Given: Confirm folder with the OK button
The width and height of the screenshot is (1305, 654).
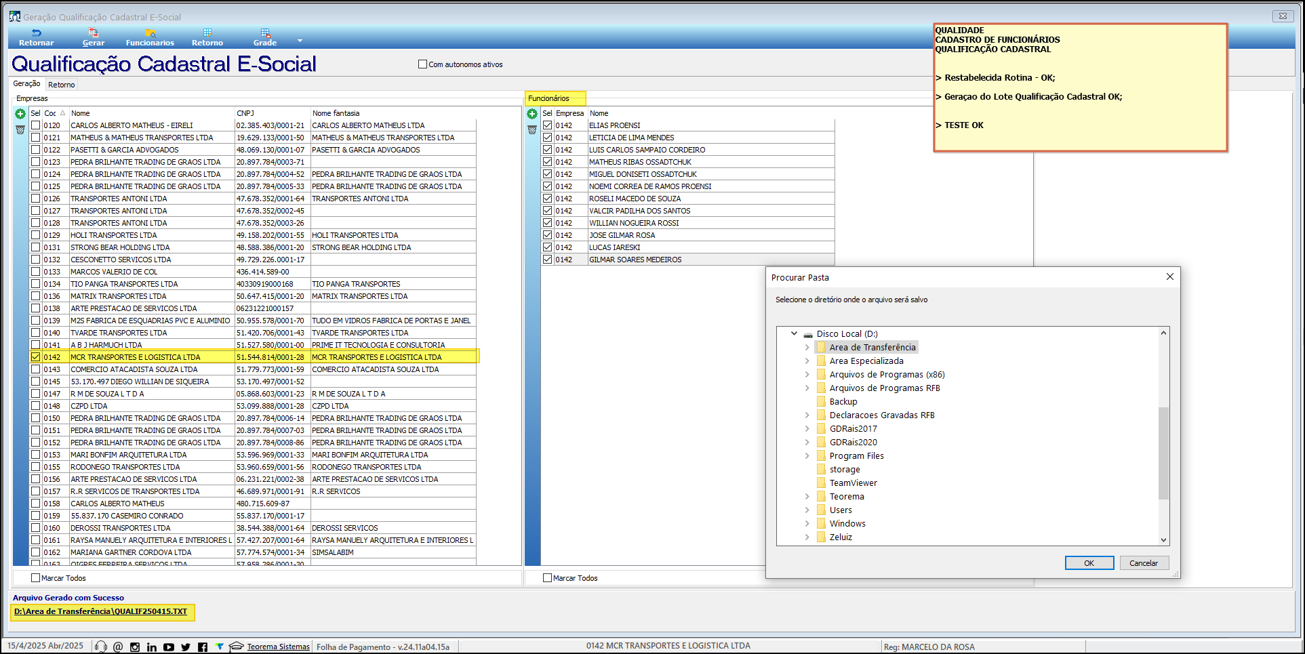Looking at the screenshot, I should click(1089, 563).
